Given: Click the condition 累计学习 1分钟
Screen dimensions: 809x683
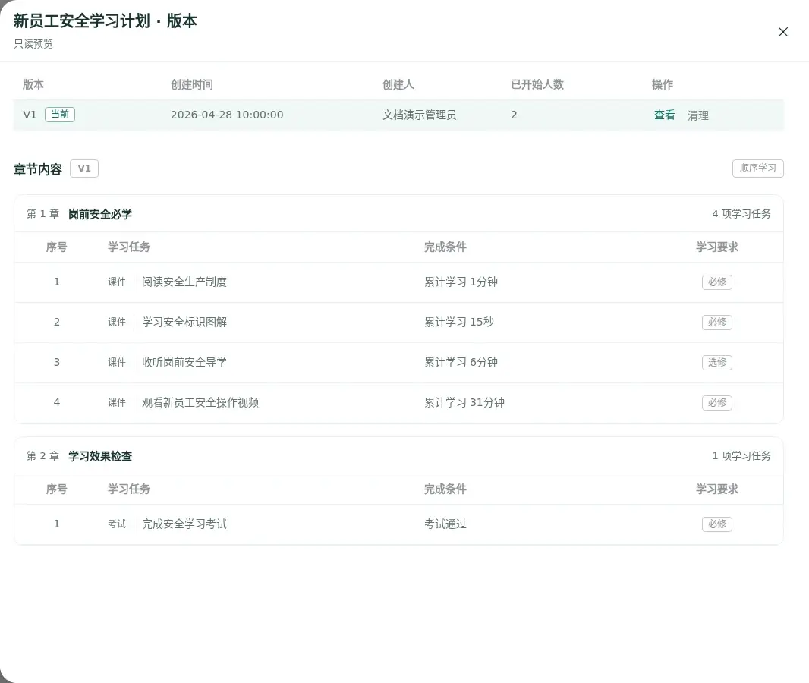Looking at the screenshot, I should click(x=461, y=282).
